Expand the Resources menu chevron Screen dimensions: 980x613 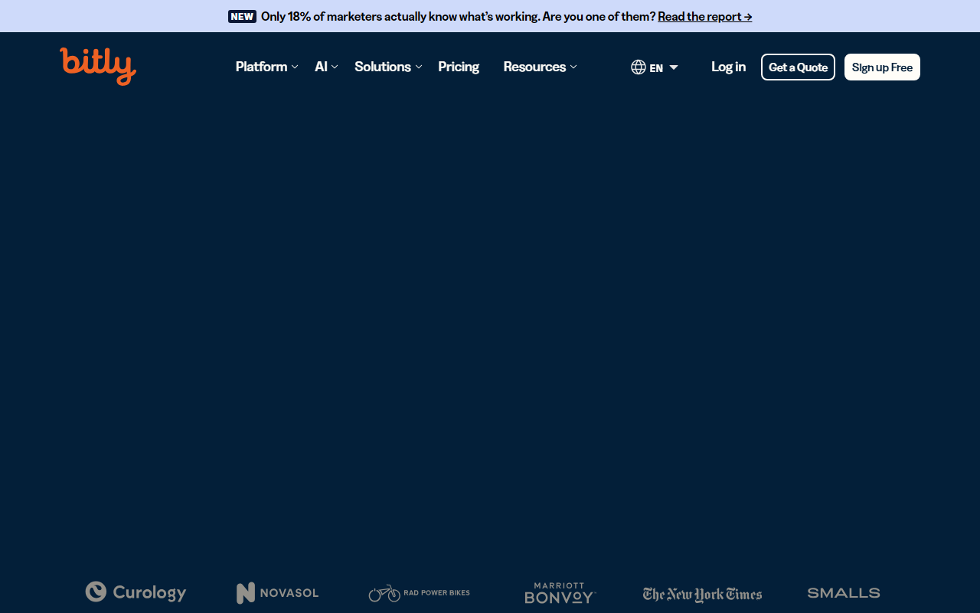pyautogui.click(x=573, y=67)
